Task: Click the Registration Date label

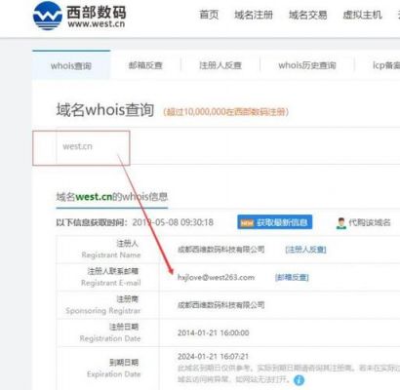Action: point(110,338)
